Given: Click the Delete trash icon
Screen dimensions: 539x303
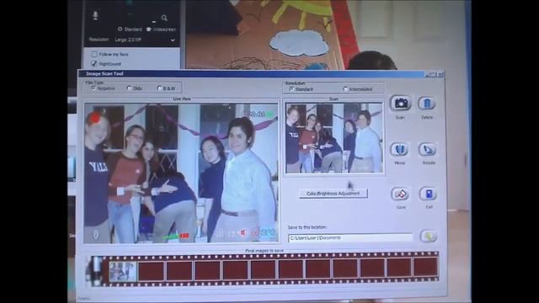Looking at the screenshot, I should click(x=427, y=103).
